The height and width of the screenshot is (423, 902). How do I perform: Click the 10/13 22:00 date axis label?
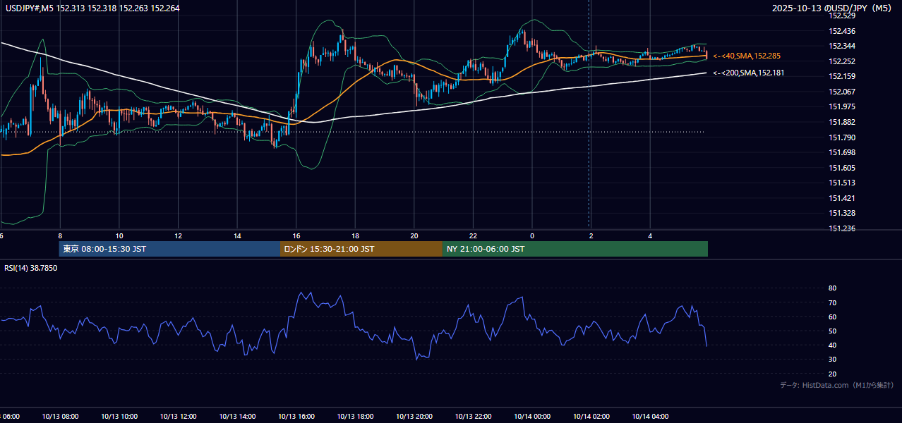pyautogui.click(x=473, y=417)
